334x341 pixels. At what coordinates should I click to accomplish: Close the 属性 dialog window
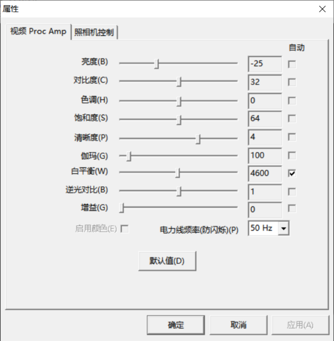(322, 9)
